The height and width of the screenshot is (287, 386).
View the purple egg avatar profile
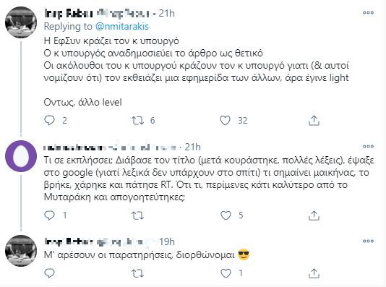21,156
